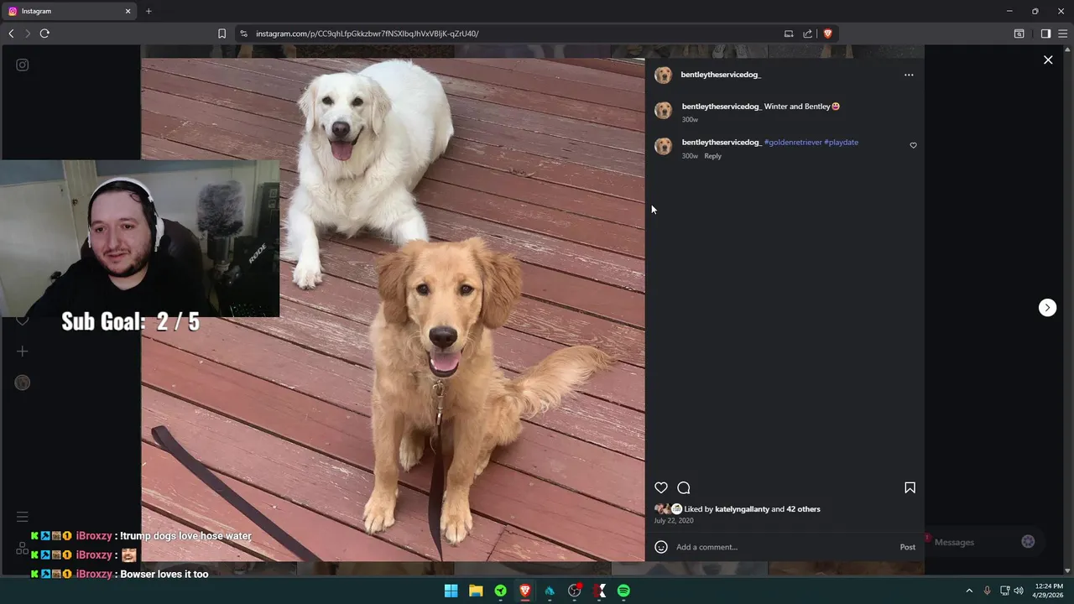Click the July 22, 2020 date
The image size is (1074, 604).
pyautogui.click(x=674, y=521)
